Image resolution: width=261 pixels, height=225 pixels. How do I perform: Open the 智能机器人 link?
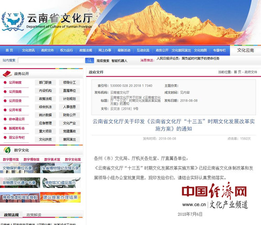119,61
